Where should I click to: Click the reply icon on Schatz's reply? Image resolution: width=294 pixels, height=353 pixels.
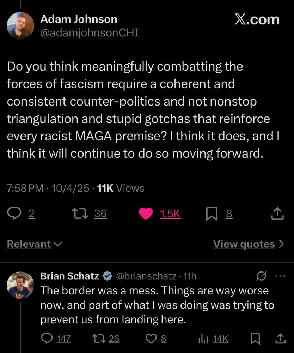click(47, 339)
